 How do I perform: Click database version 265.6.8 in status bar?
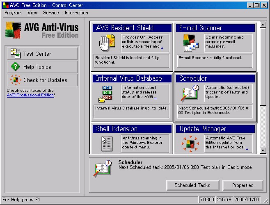pyautogui.click(x=224, y=200)
